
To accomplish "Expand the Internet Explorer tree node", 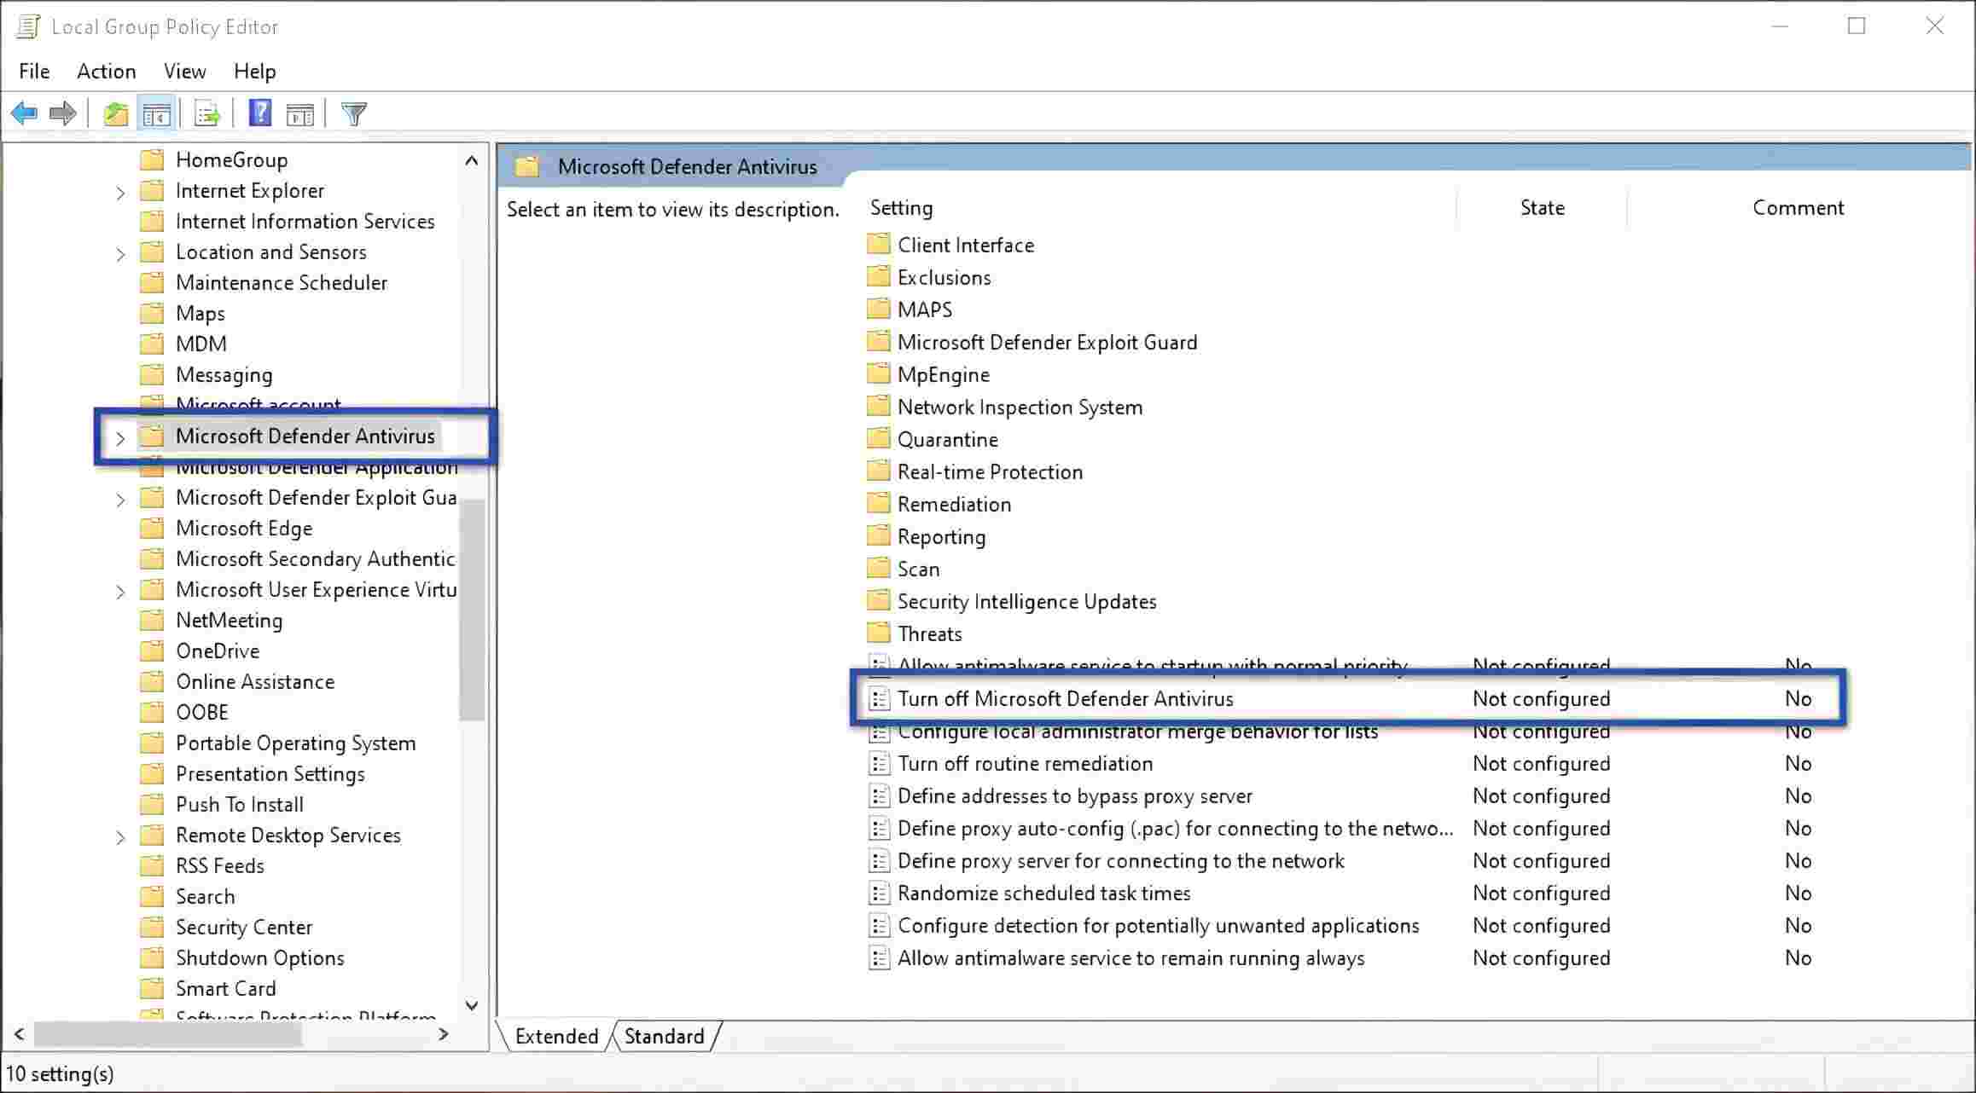I will tap(120, 193).
